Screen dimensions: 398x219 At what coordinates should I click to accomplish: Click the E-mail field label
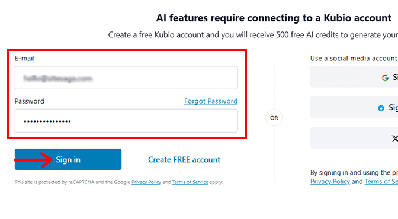tap(25, 59)
